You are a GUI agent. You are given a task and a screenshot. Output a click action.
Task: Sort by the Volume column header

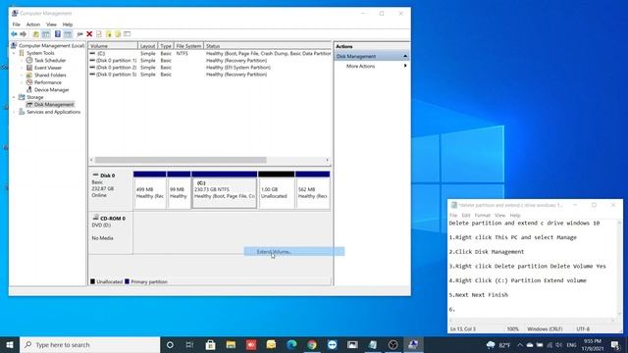coord(113,46)
